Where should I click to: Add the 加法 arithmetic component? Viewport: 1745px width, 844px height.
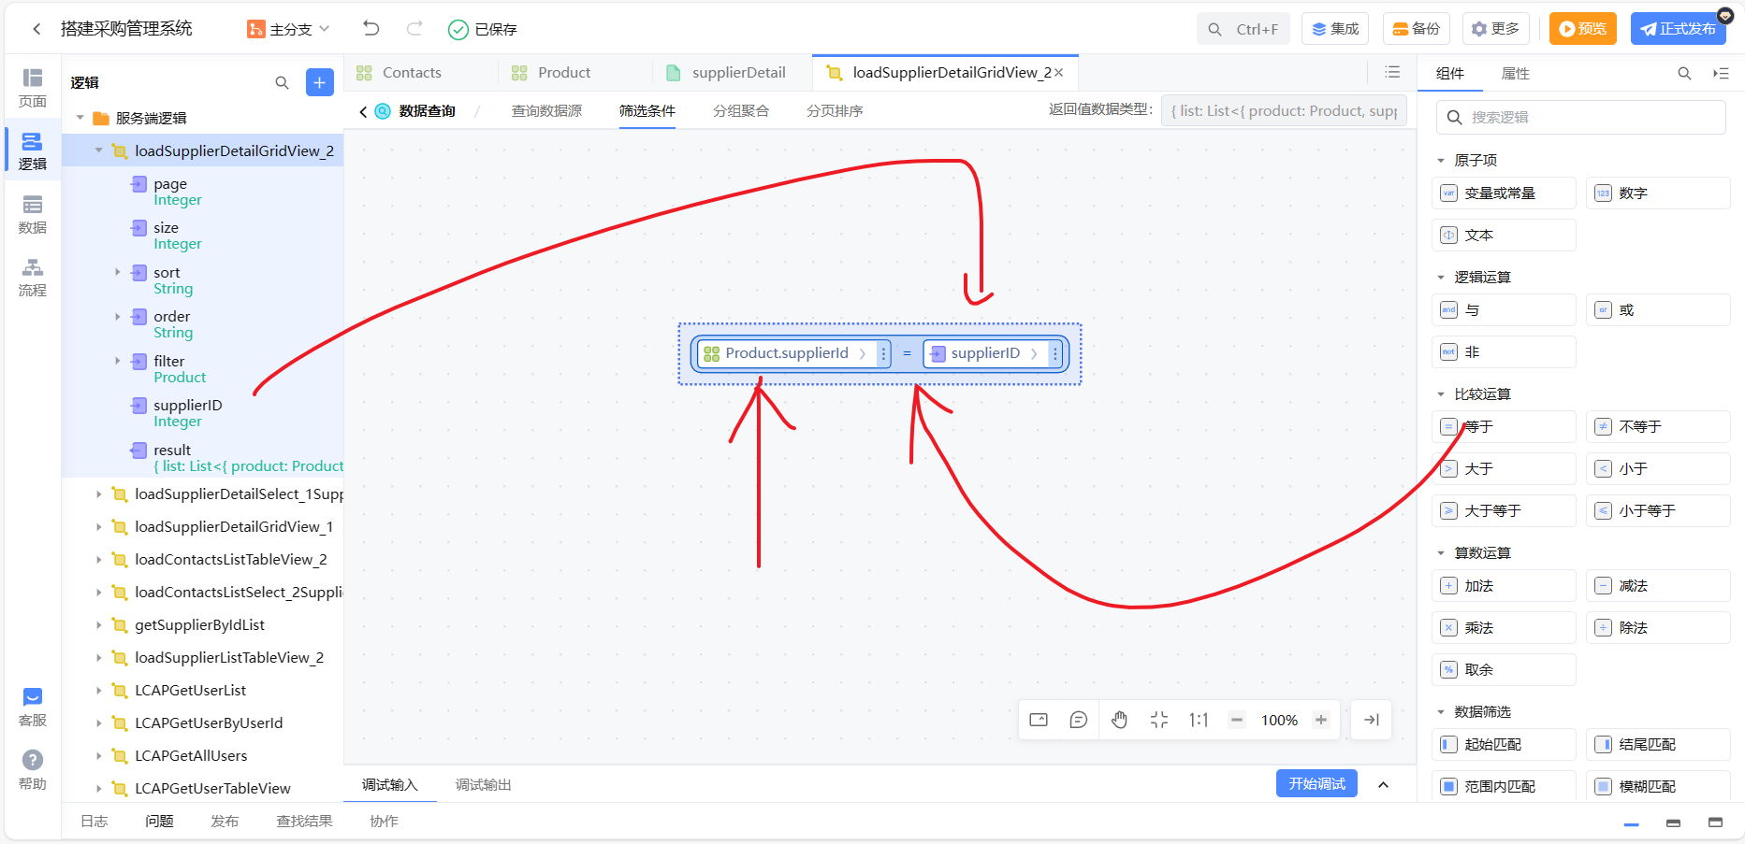pyautogui.click(x=1504, y=586)
